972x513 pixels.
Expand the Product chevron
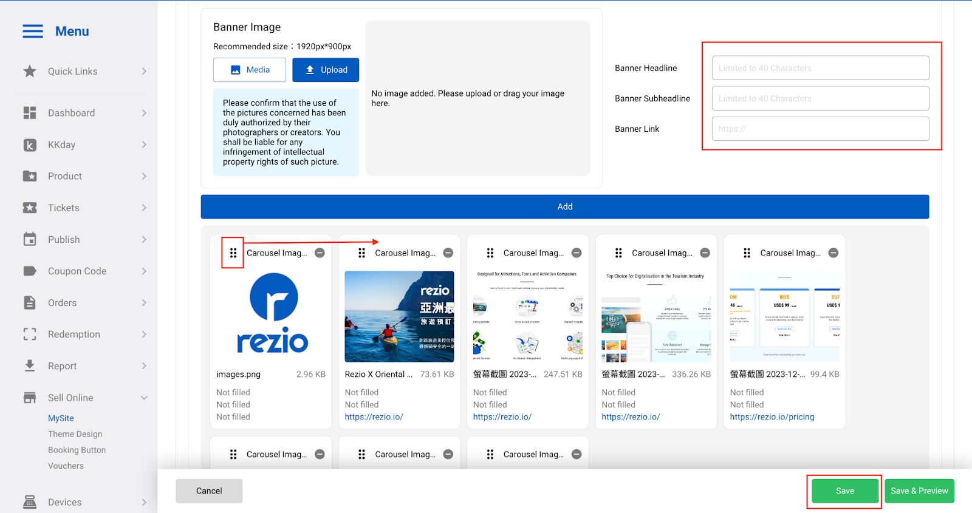click(144, 176)
